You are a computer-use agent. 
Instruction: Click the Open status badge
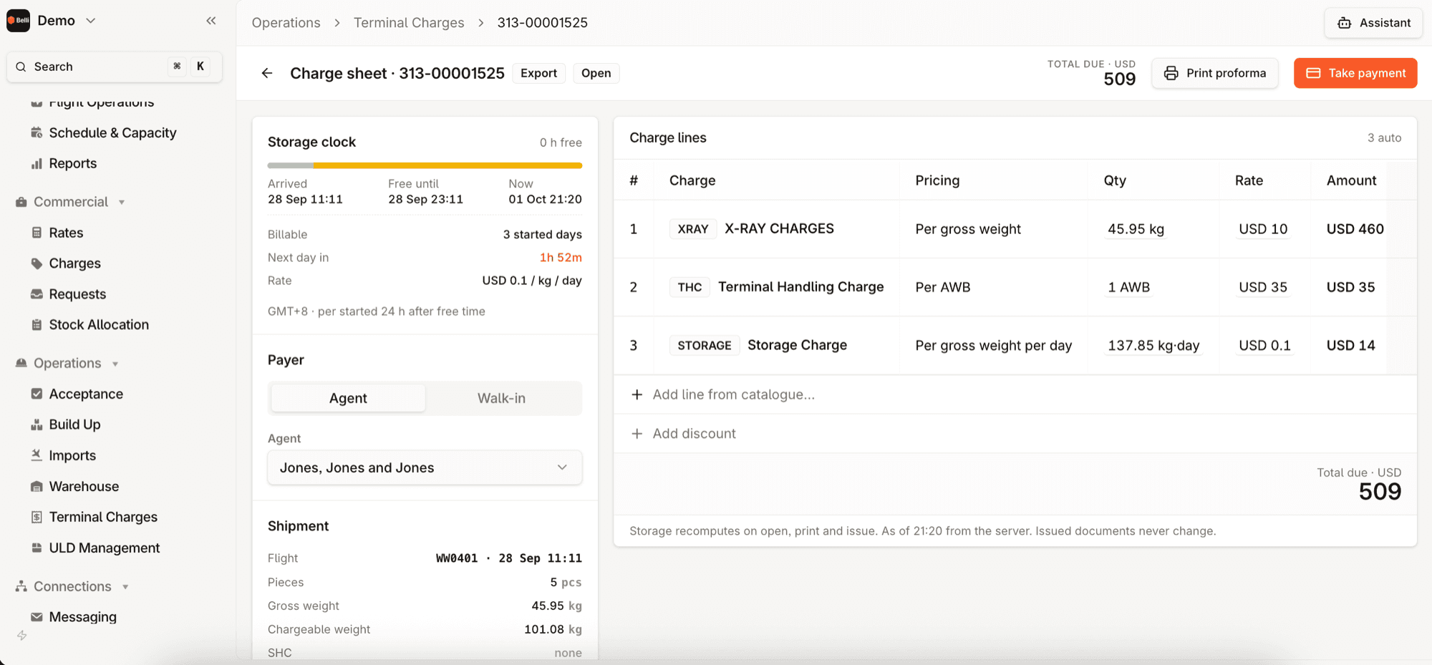[x=596, y=73]
